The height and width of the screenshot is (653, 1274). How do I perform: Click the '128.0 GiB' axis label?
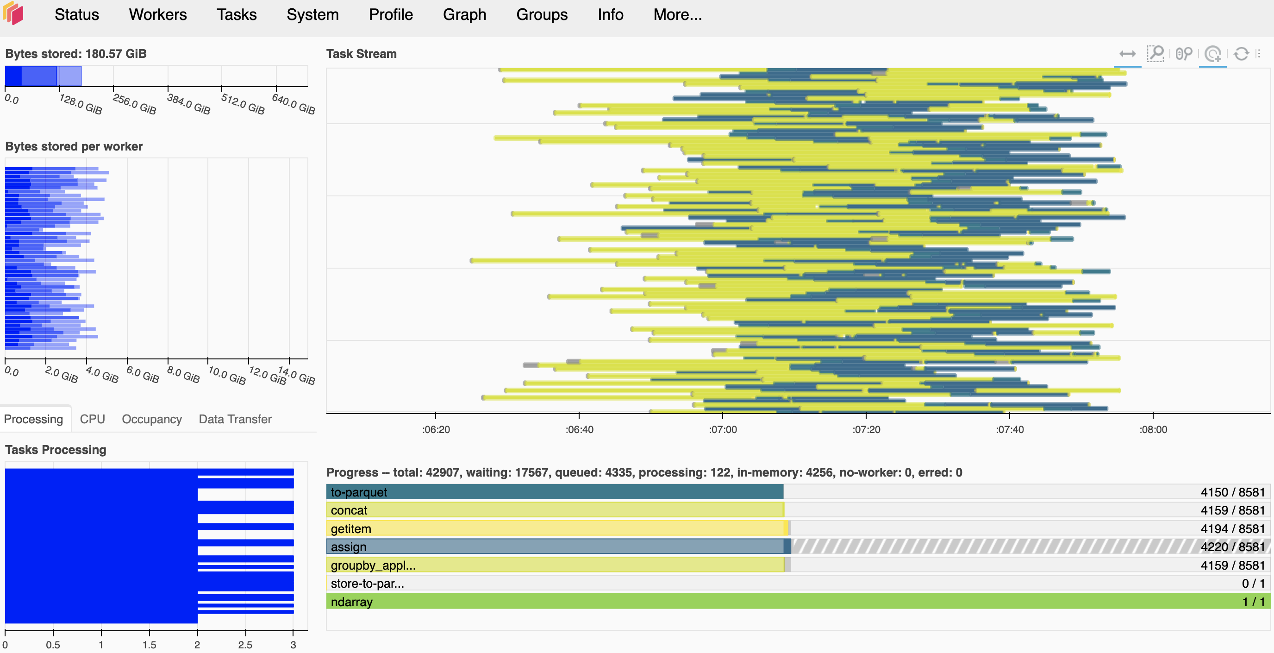[80, 104]
